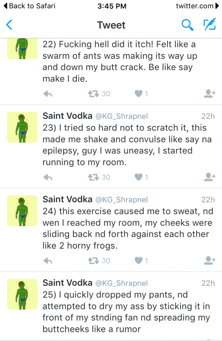Viewport: 222px width, 341px height.
Task: Open Saint Vodka profile on tweet 23
Action: [x=68, y=116]
